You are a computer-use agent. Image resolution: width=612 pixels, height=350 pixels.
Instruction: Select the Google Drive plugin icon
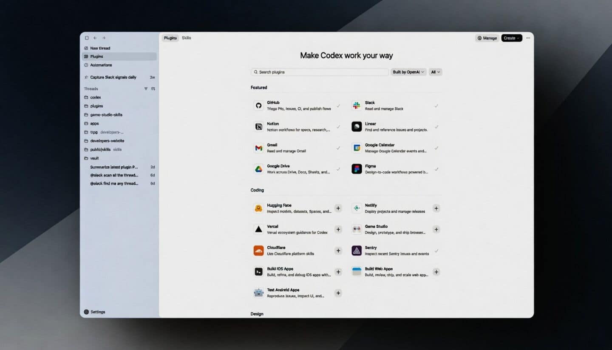click(x=258, y=169)
